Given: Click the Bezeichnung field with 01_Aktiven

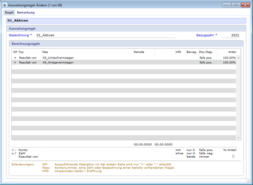Looking at the screenshot, I should [x=105, y=36].
